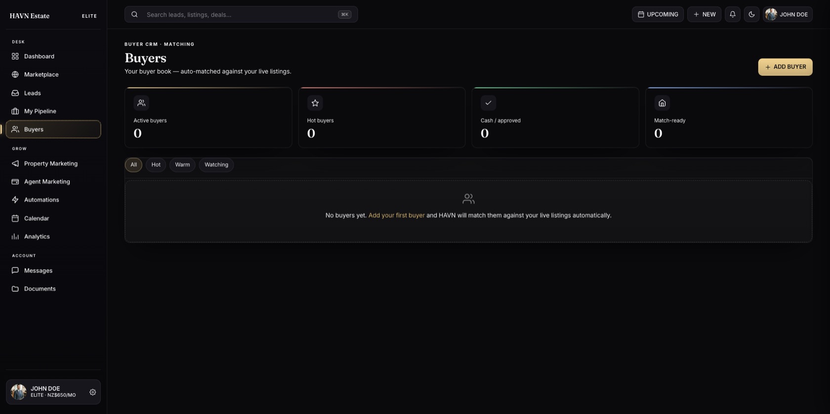
Task: Focus the search leads, listings, deals field
Action: [x=241, y=14]
